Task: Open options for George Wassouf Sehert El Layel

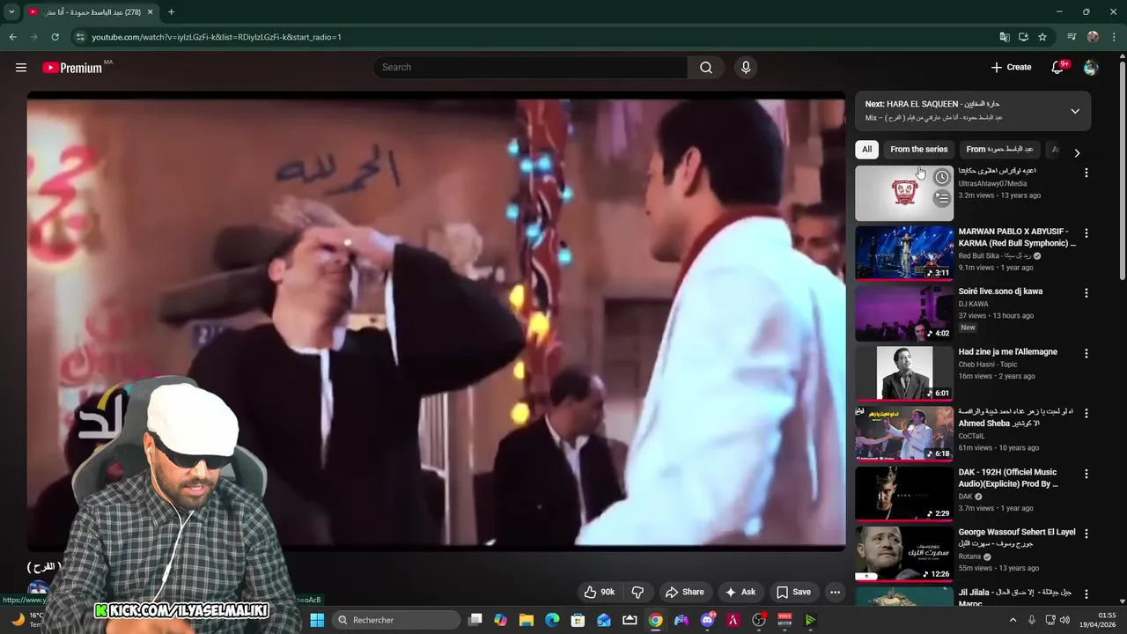Action: click(1086, 534)
